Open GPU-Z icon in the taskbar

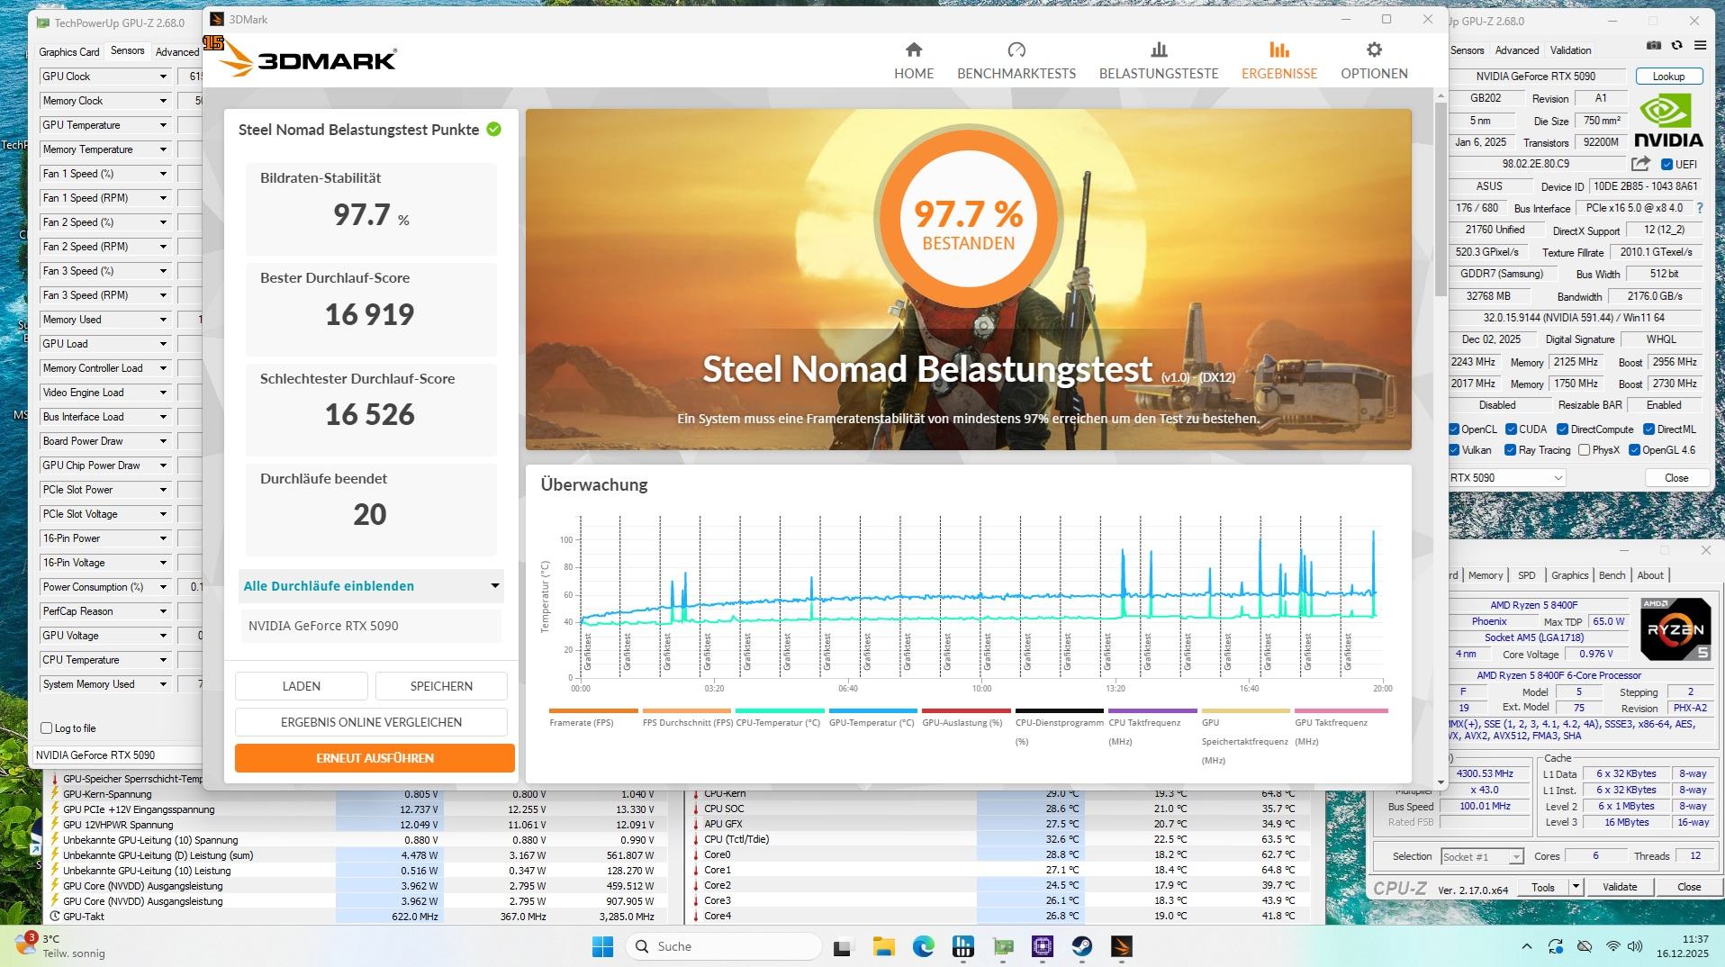(1003, 946)
